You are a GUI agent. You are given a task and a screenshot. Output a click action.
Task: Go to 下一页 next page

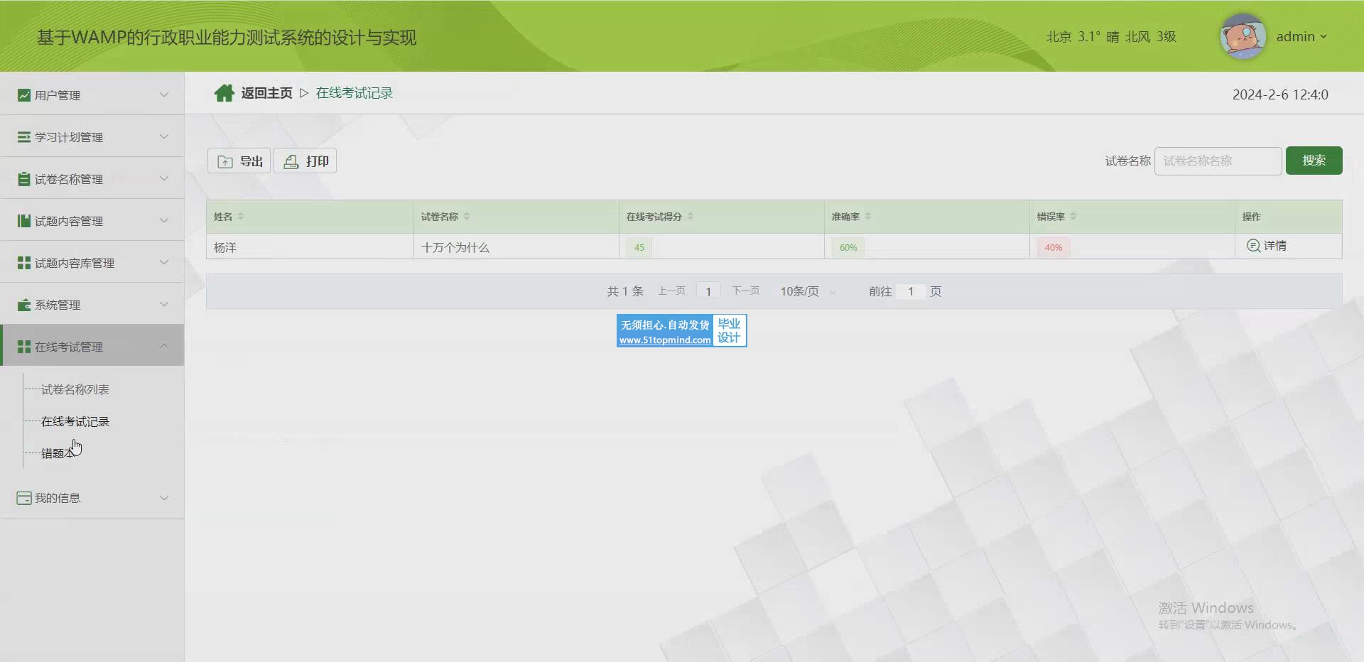pos(746,291)
